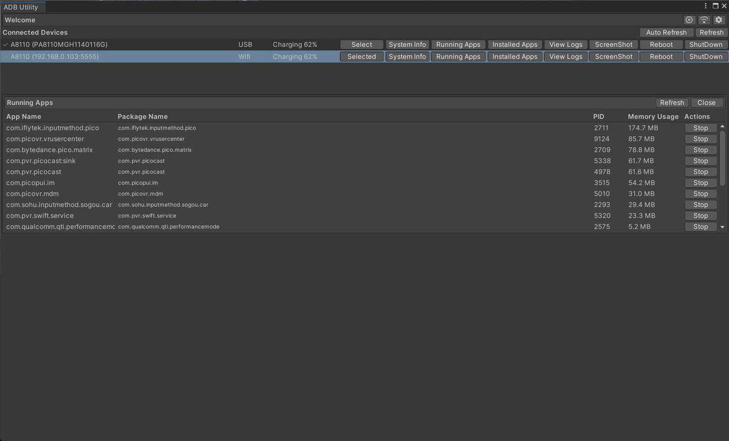Viewport: 729px width, 441px height.
Task: ShutDown the Wifi-connected device
Action: tap(706, 56)
